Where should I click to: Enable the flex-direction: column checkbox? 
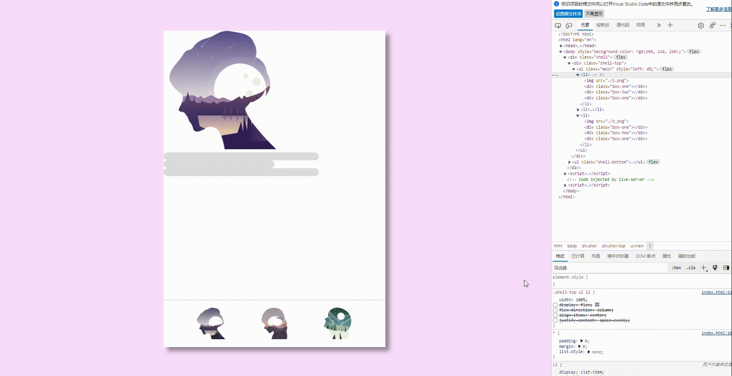(x=555, y=310)
